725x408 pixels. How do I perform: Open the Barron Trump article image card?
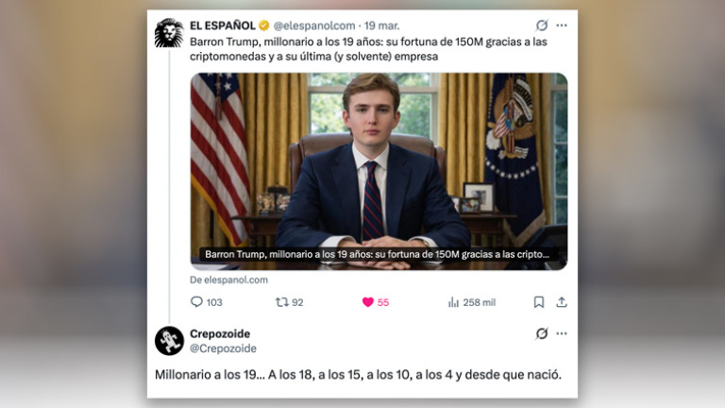coord(379,171)
